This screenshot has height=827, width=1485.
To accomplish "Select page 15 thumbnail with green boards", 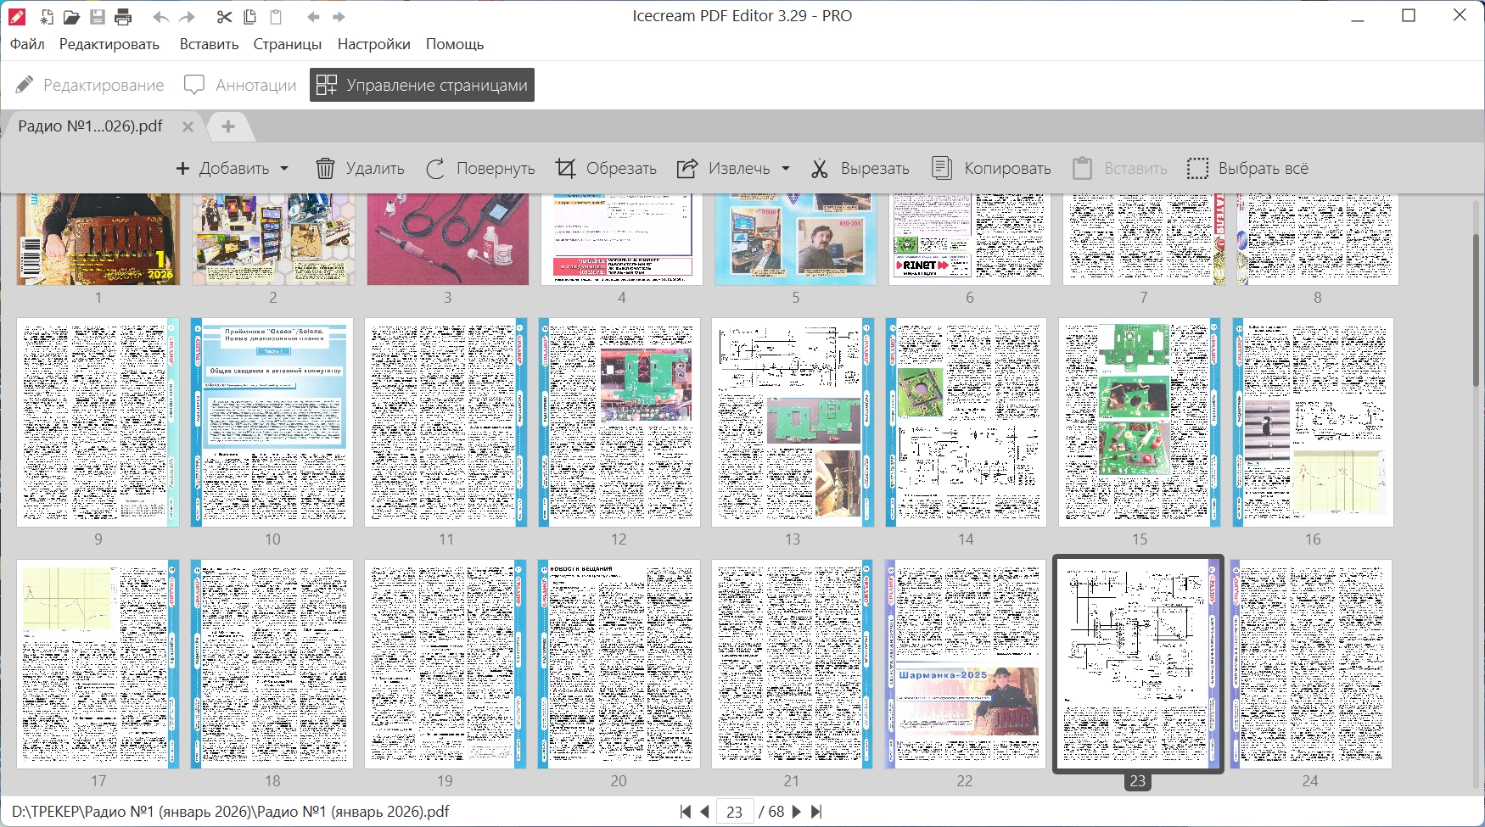I will tap(1140, 422).
